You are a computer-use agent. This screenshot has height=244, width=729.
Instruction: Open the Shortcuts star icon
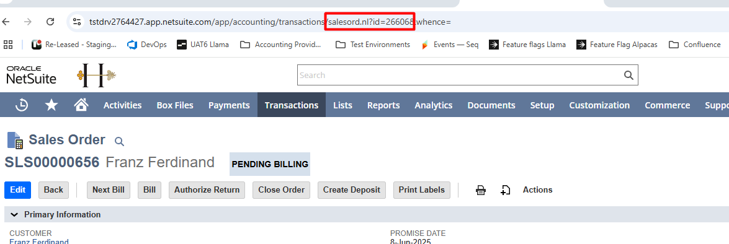pyautogui.click(x=51, y=105)
